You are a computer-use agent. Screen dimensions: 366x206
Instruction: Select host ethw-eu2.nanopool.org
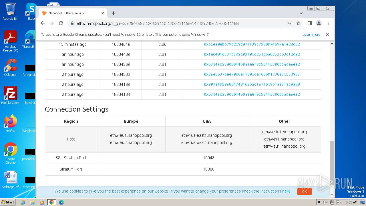pyautogui.click(x=131, y=142)
